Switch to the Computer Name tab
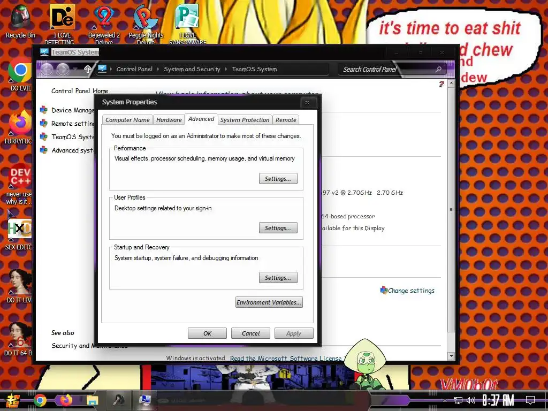 pos(127,120)
